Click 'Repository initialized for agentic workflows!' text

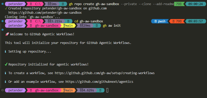coord(48,64)
